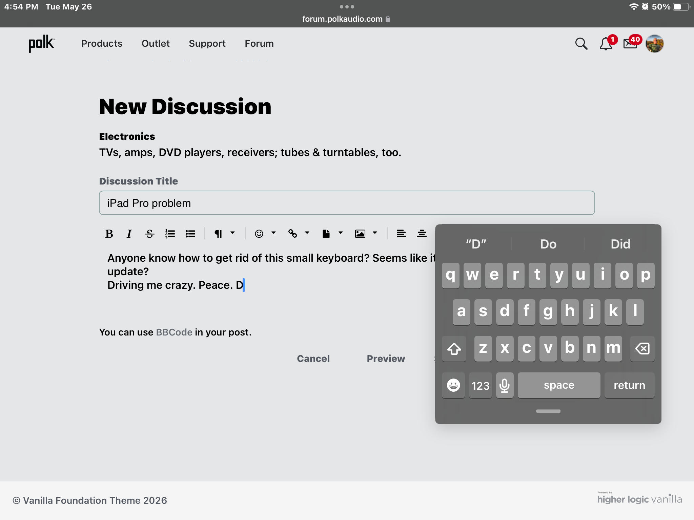Tap the g key
Image resolution: width=694 pixels, height=520 pixels.
(x=548, y=312)
